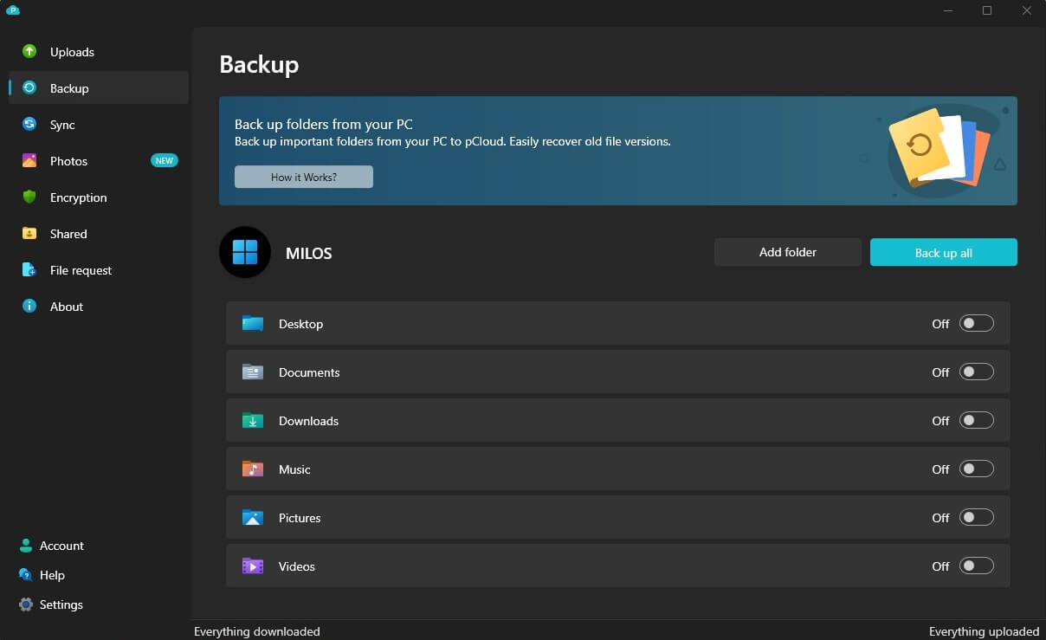1046x640 pixels.
Task: Click the Account icon at bottom
Action: pos(24,546)
